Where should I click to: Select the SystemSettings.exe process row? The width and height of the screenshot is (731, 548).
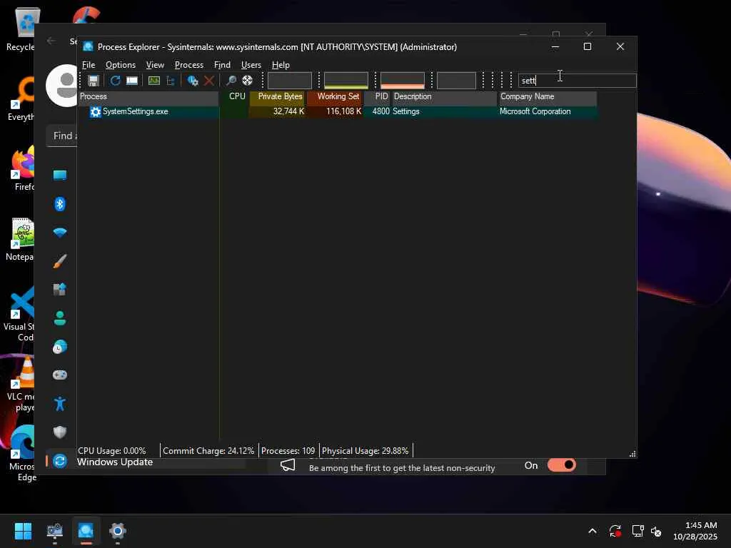pos(338,112)
